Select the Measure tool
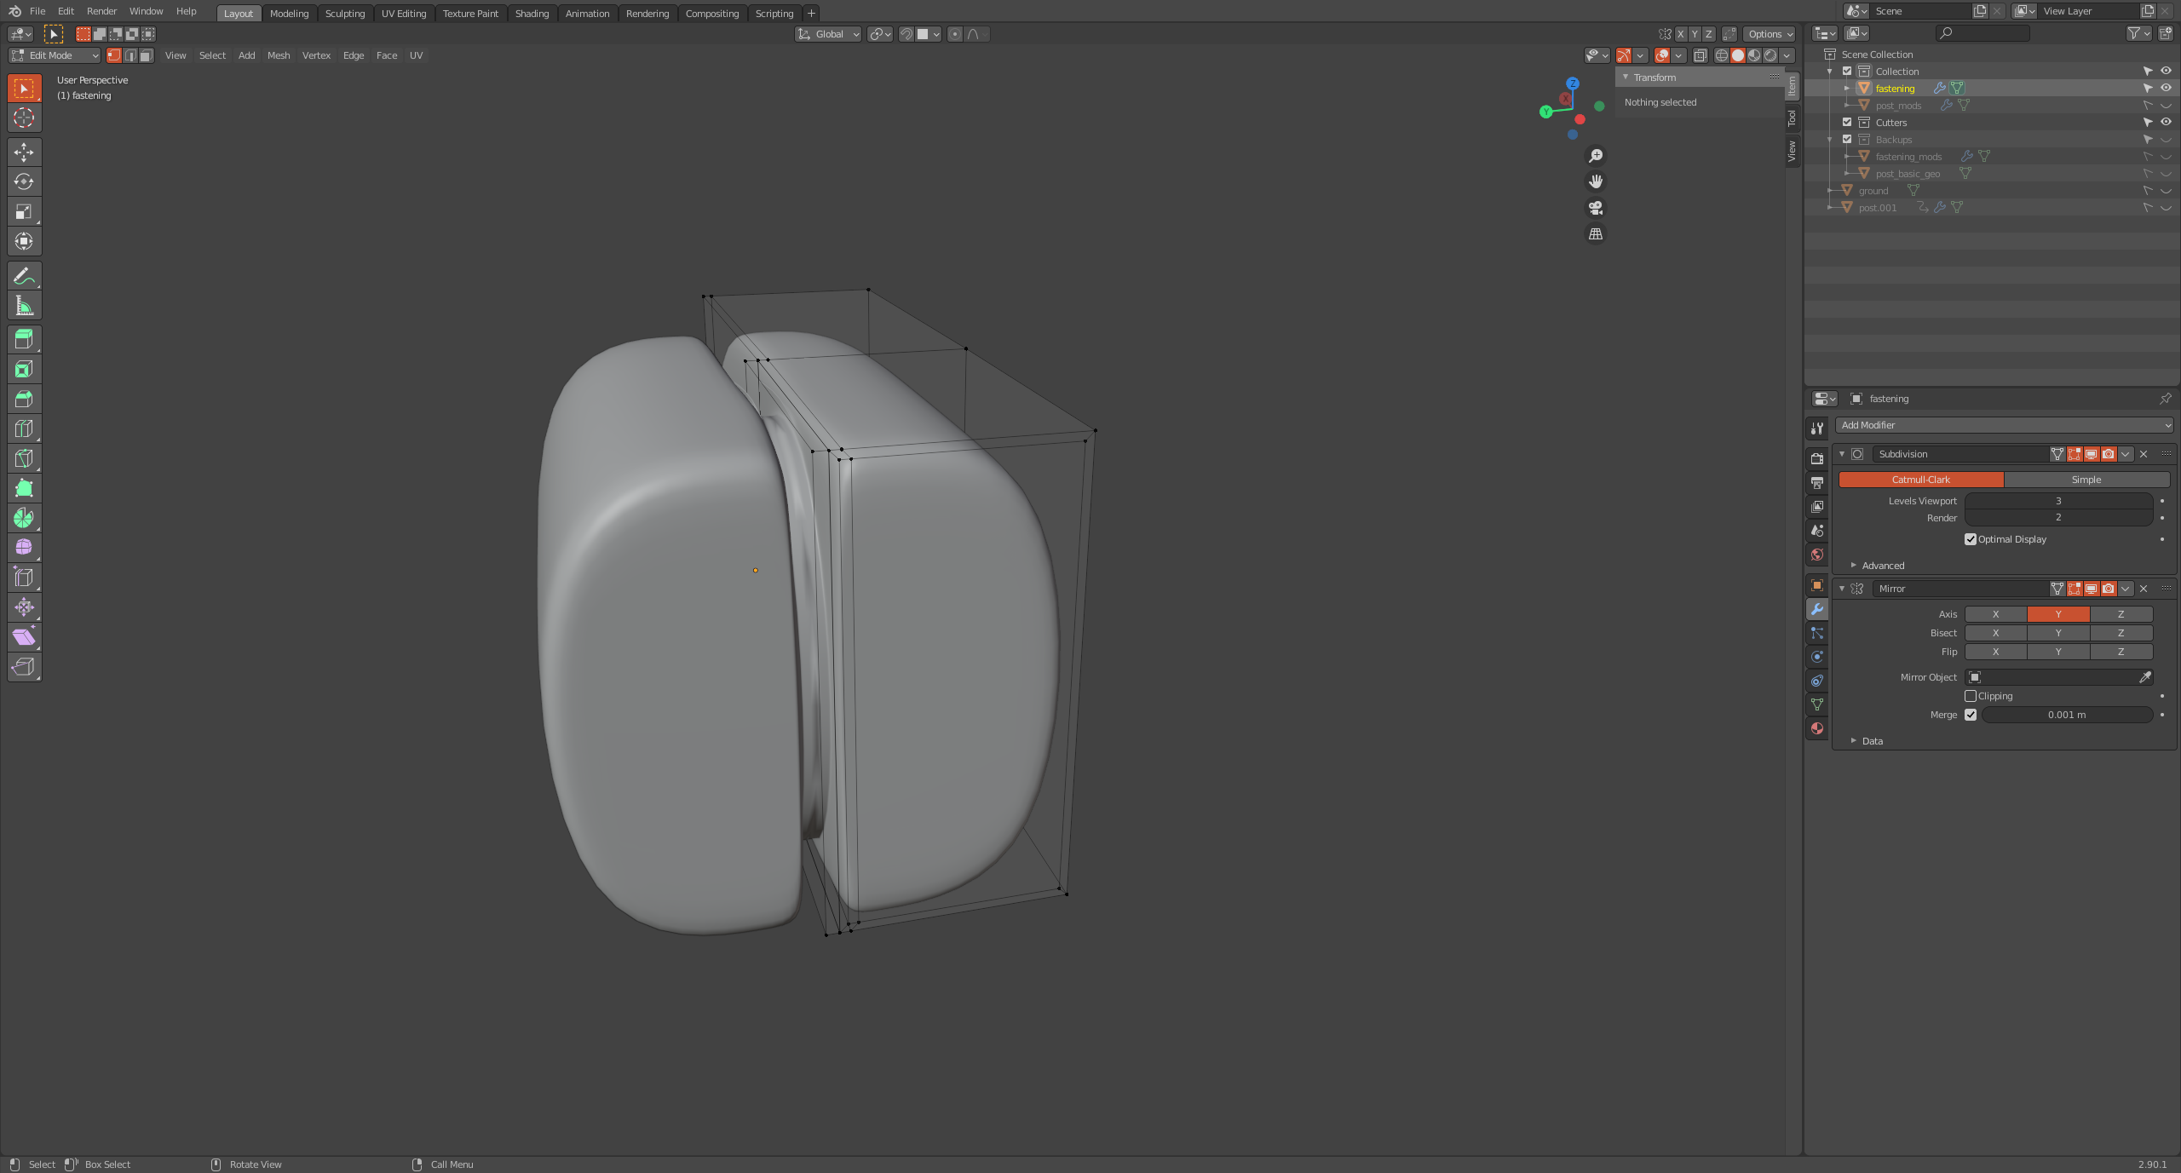Image resolution: width=2181 pixels, height=1173 pixels. pyautogui.click(x=24, y=305)
